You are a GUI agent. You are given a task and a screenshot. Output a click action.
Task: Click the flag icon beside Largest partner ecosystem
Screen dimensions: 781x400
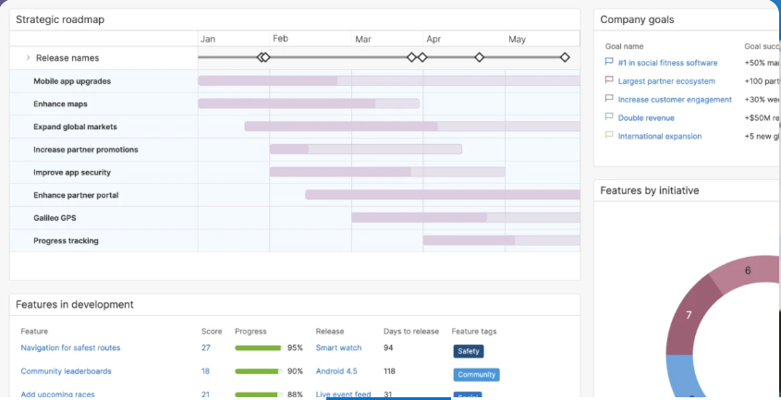(609, 80)
